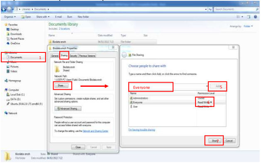
Task: Click Cancel in File Sharing dialog
Action: (229, 141)
